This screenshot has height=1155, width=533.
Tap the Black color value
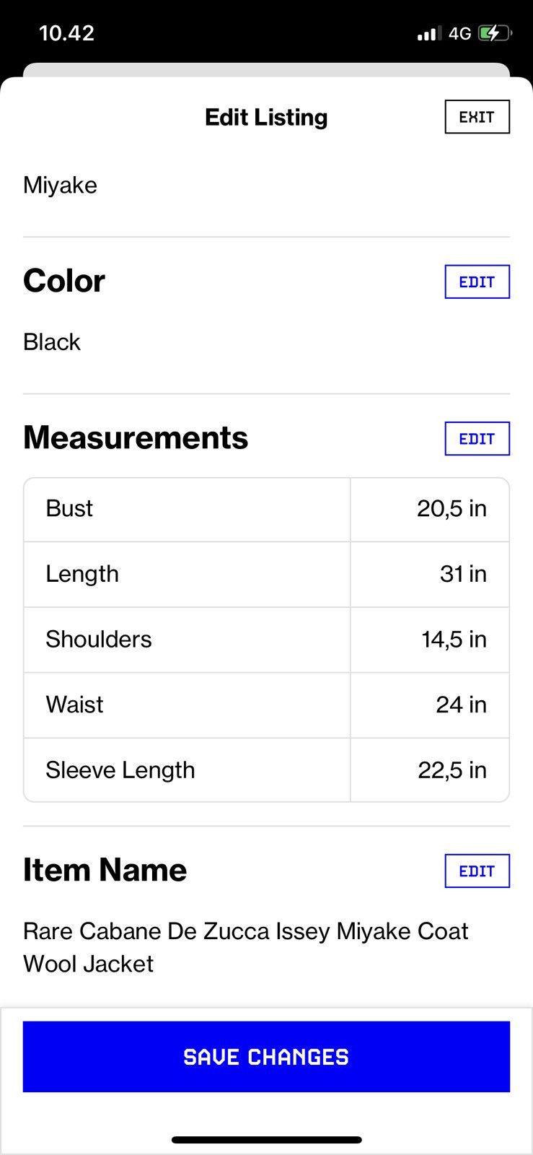pyautogui.click(x=52, y=342)
